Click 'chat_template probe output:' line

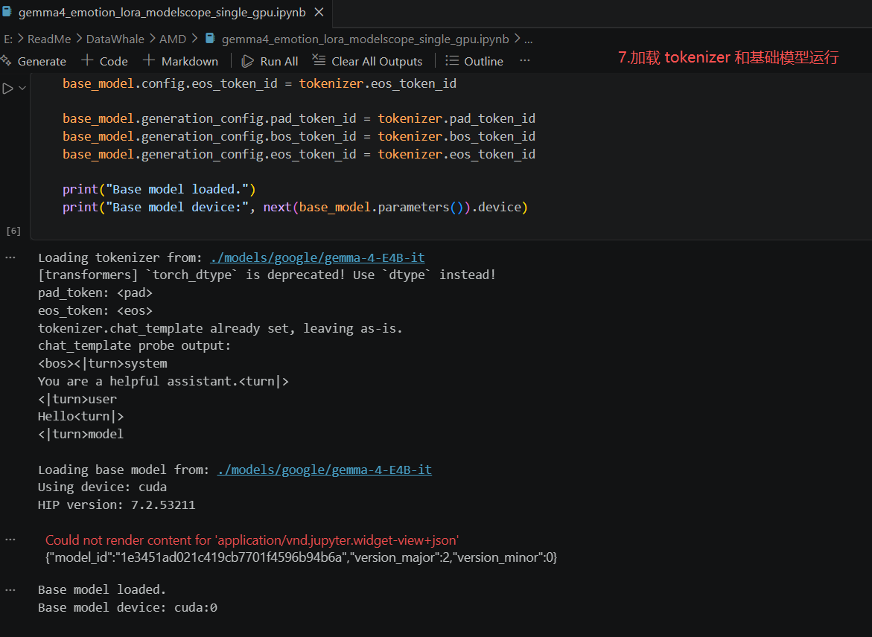click(x=134, y=345)
